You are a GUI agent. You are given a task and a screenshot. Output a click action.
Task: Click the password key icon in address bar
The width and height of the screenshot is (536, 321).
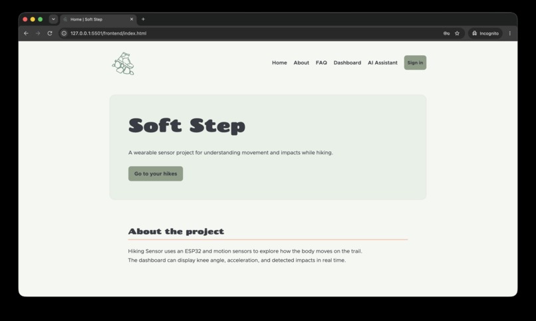446,33
